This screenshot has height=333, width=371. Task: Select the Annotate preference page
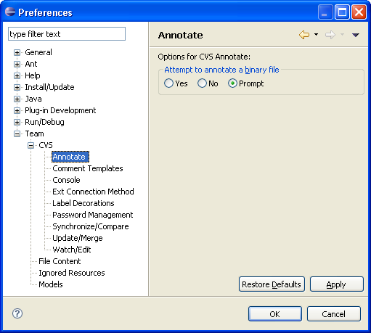(x=70, y=157)
